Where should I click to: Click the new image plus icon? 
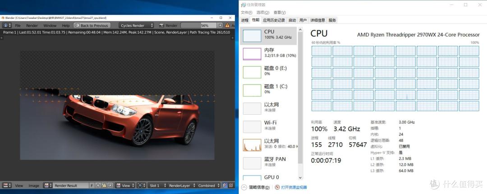point(98,185)
